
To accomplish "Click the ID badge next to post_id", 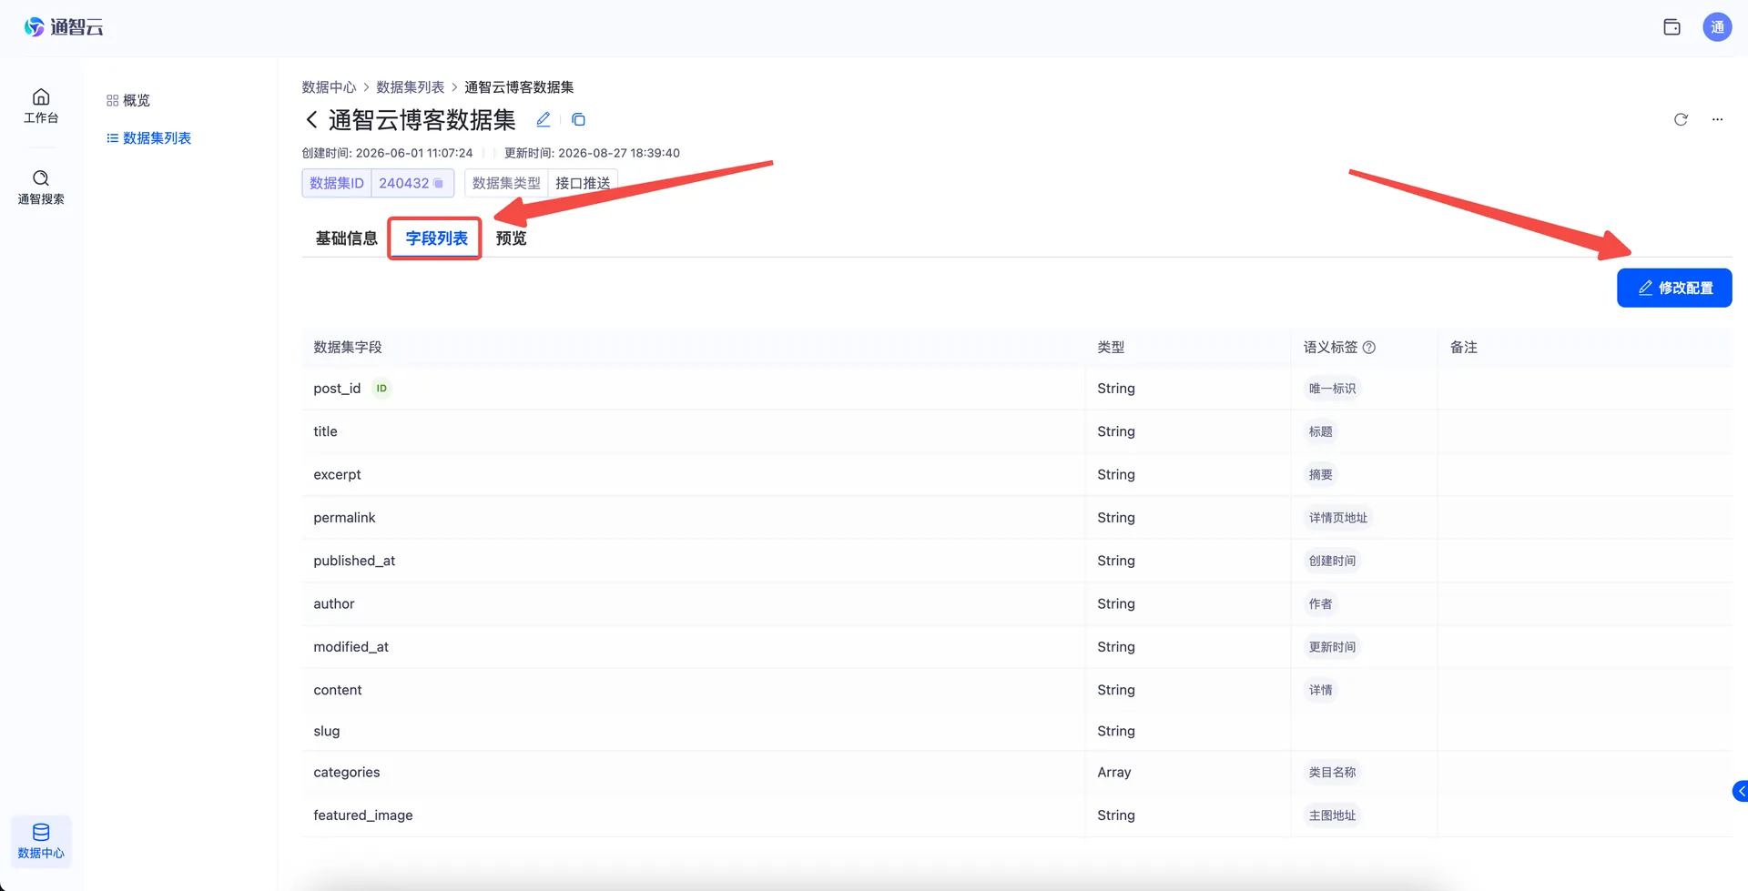I will tap(381, 389).
